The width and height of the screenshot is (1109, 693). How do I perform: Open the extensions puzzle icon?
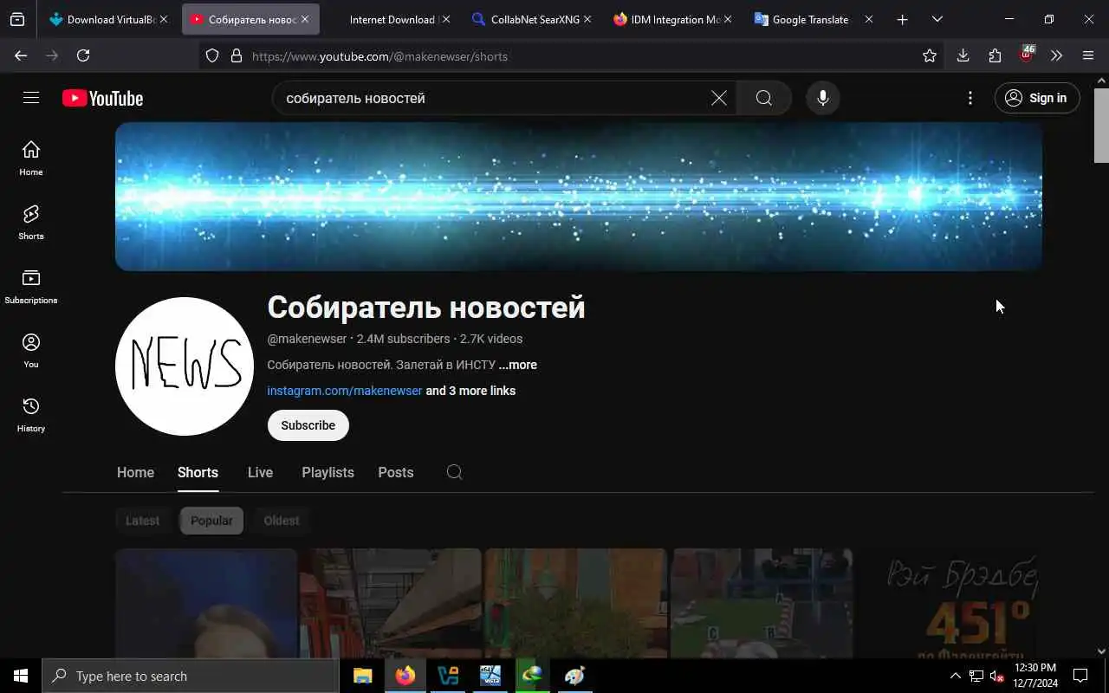coord(995,55)
